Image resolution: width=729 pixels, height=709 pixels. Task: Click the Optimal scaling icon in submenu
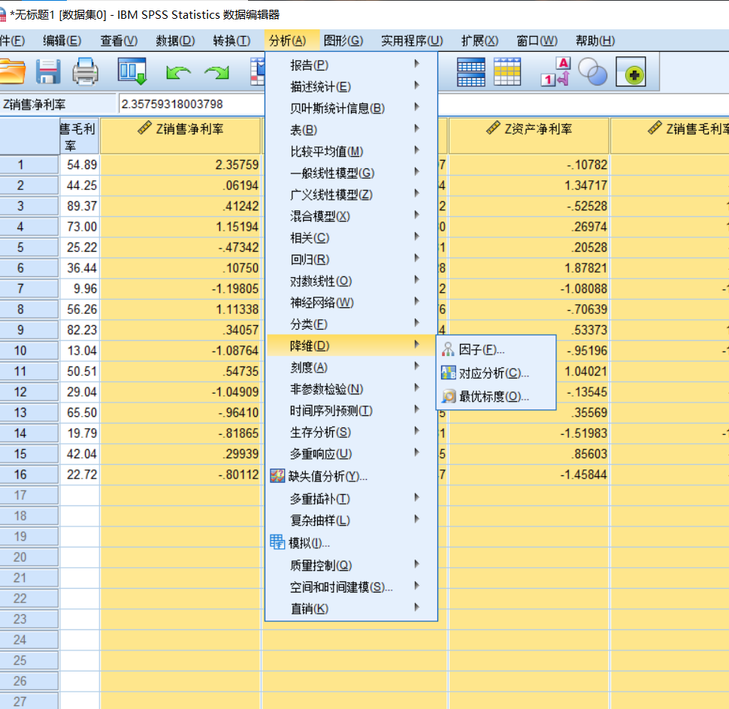(x=448, y=396)
